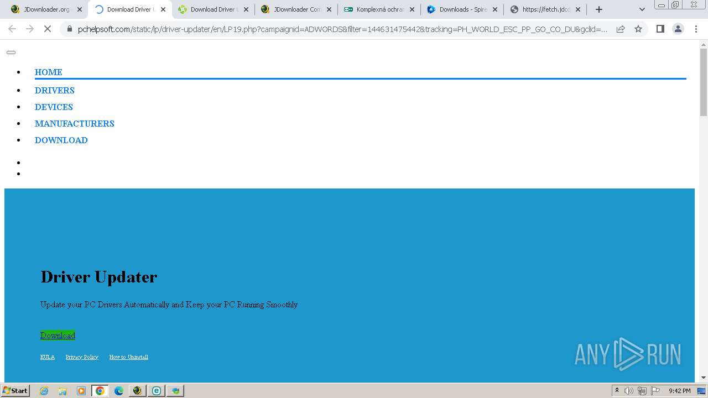
Task: View site information padlock icon
Action: (x=70, y=29)
